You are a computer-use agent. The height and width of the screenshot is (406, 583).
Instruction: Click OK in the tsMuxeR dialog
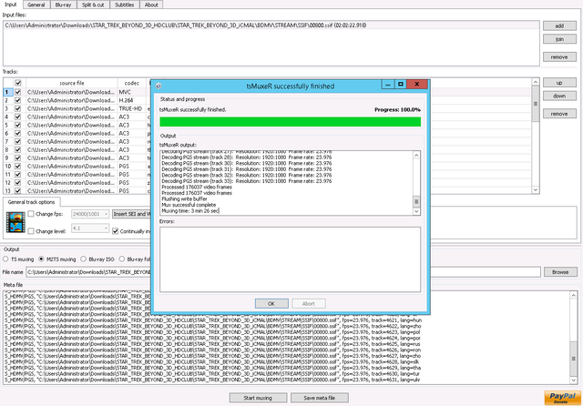[271, 303]
